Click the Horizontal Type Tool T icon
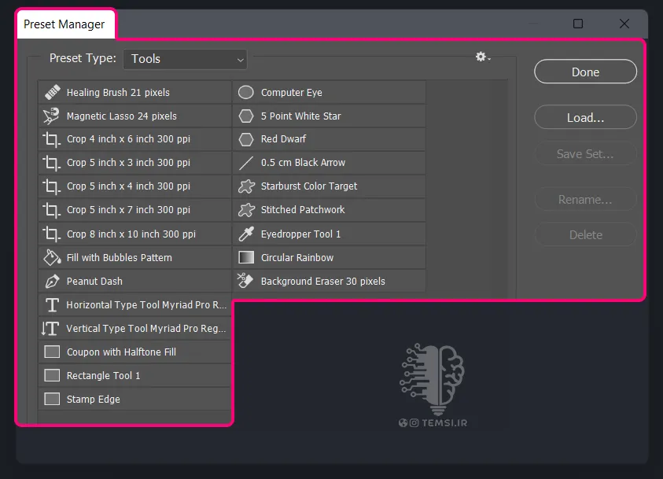The width and height of the screenshot is (663, 479). (x=52, y=305)
